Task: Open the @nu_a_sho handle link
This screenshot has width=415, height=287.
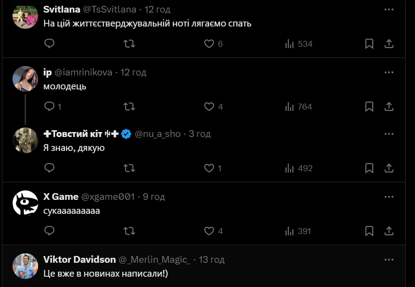Action: 157,134
